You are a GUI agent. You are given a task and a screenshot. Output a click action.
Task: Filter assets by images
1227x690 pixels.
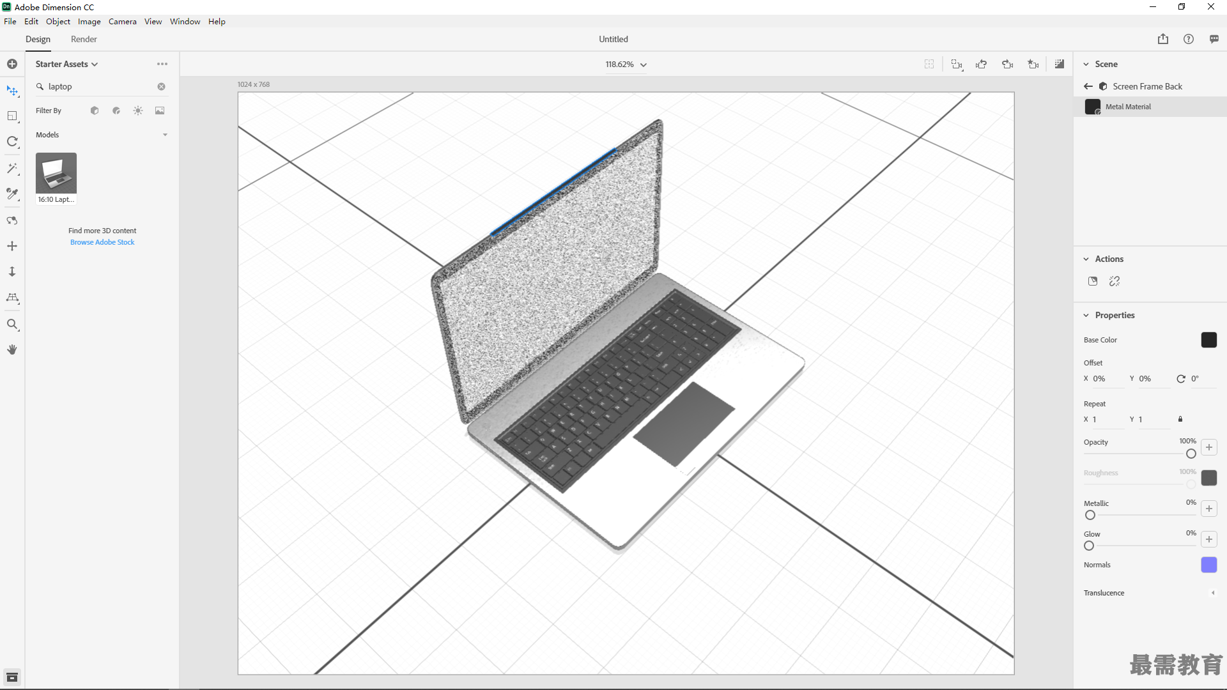(x=160, y=111)
